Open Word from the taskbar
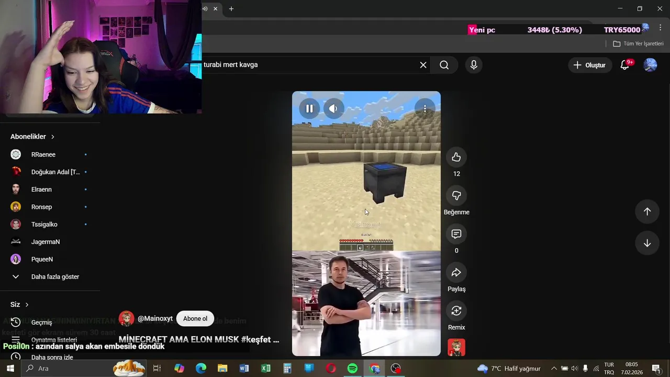670x377 pixels. [x=244, y=369]
